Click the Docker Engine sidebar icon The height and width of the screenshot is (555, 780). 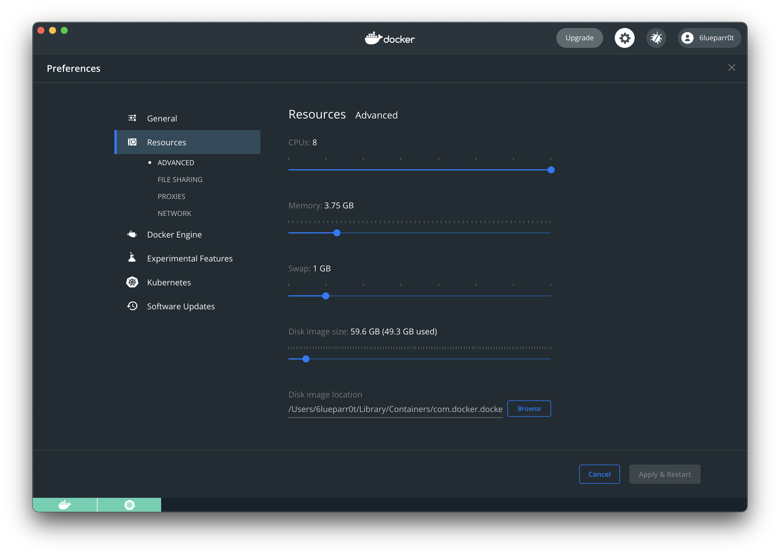[x=132, y=234]
